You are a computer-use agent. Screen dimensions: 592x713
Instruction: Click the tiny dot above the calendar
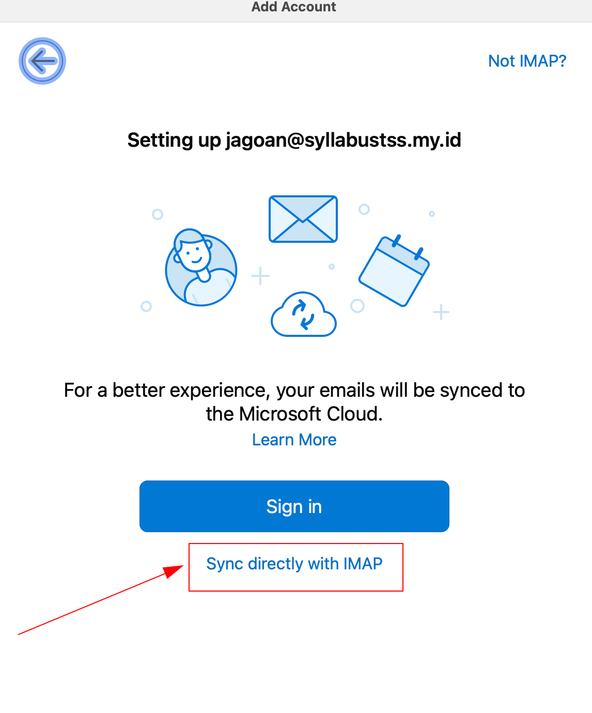[432, 213]
